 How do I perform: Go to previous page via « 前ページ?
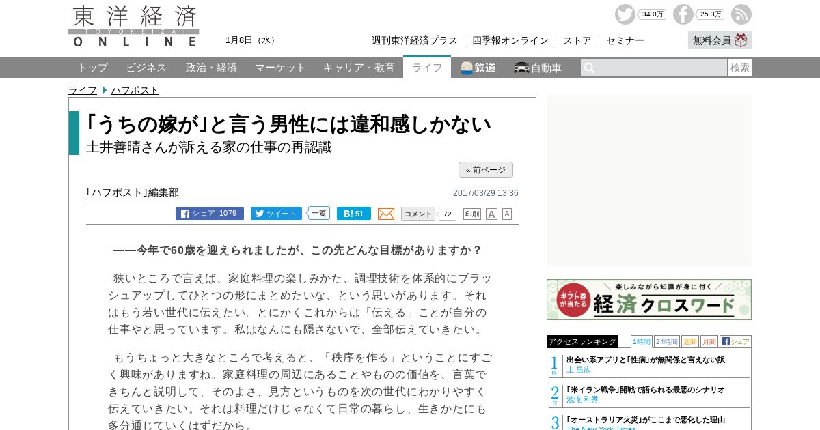click(x=486, y=170)
